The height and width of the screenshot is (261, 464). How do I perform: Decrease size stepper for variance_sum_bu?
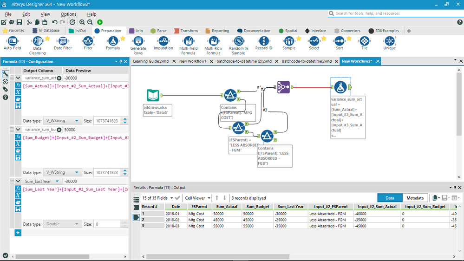125,174
